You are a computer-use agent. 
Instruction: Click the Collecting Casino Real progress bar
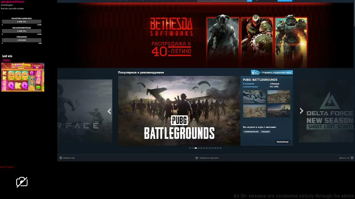22,22
